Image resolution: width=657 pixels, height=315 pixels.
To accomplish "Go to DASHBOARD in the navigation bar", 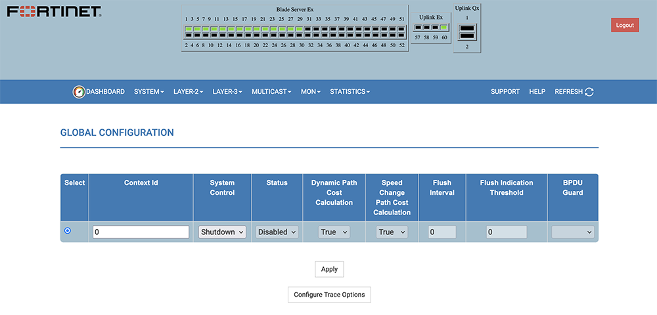I will (106, 92).
